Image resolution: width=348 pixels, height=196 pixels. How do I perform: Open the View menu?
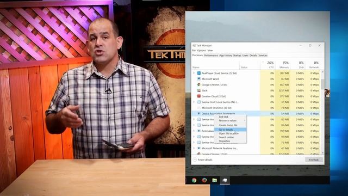pos(210,51)
